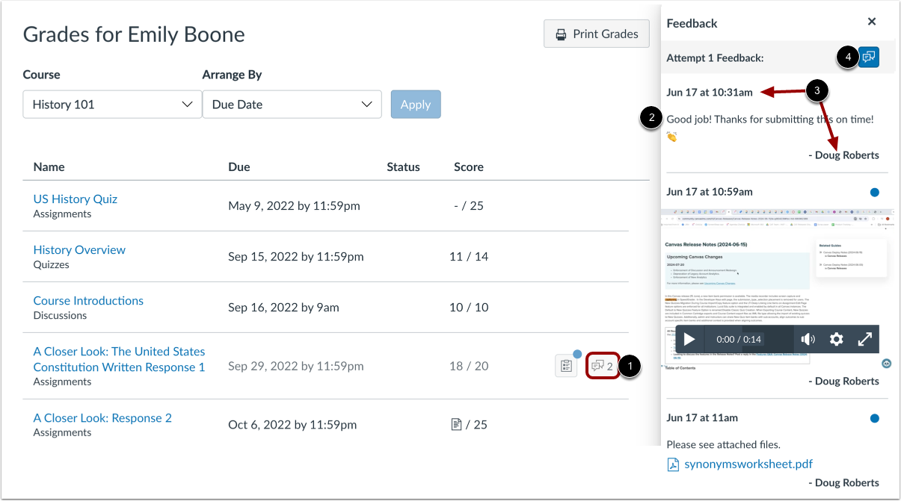Viewport: 901px width, 501px height.
Task: Click the rubric icon for the Constitution Written Response
Action: (566, 366)
